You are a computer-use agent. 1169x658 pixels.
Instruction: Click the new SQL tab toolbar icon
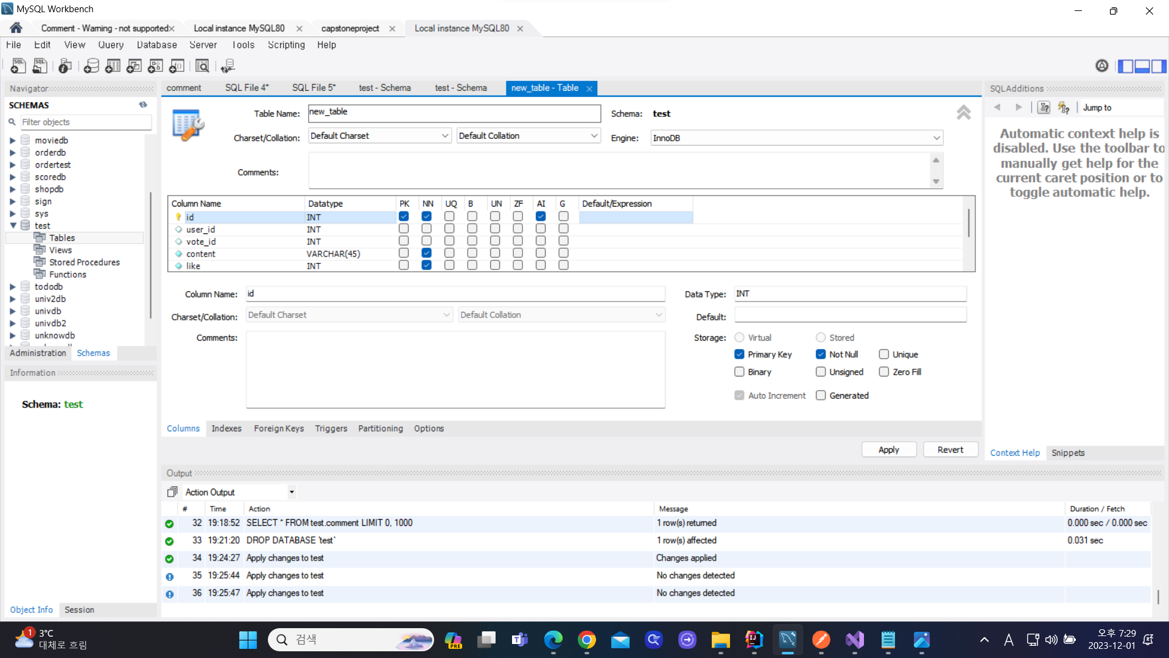click(18, 66)
